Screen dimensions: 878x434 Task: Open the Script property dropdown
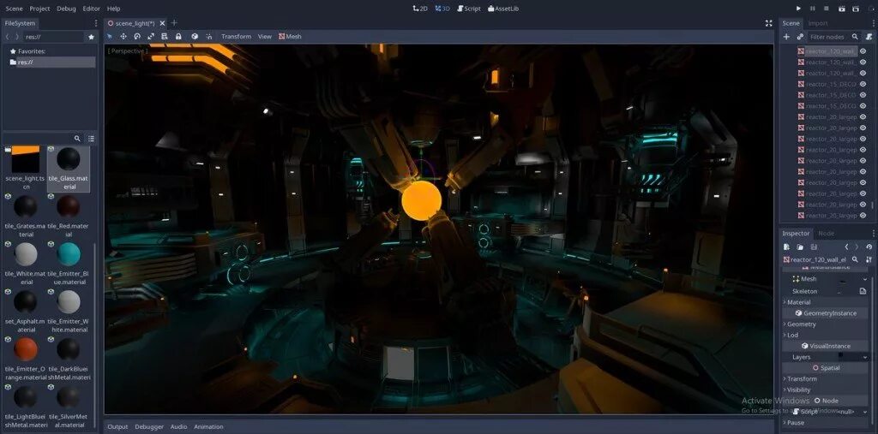click(x=864, y=412)
